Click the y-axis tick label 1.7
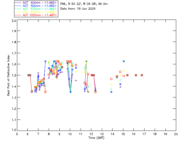Viewport: 181px width, 145px height. 14,53
